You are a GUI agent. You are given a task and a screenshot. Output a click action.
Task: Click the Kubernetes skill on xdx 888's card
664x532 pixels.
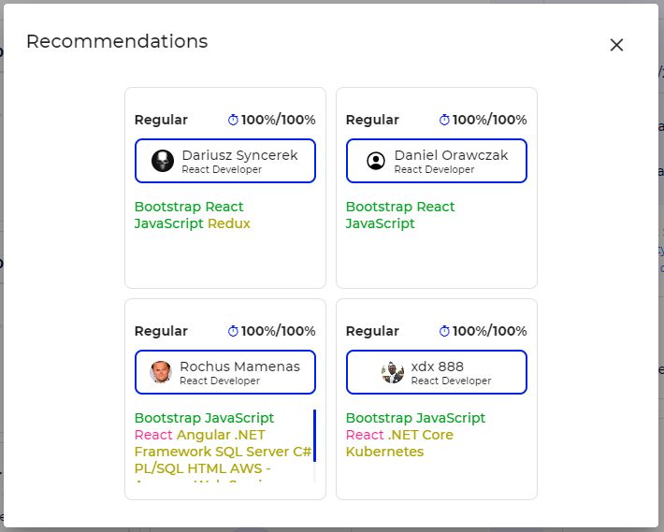pos(384,452)
